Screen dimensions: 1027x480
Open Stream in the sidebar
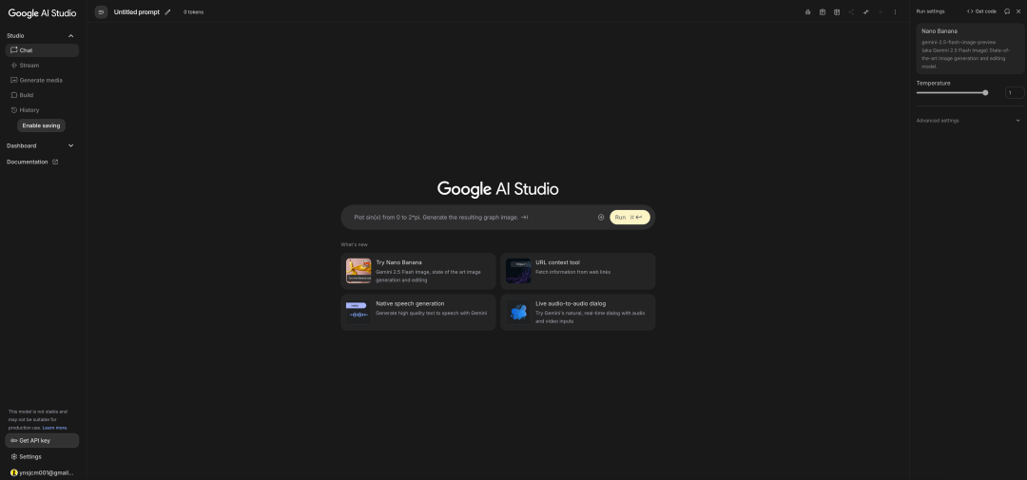point(42,66)
